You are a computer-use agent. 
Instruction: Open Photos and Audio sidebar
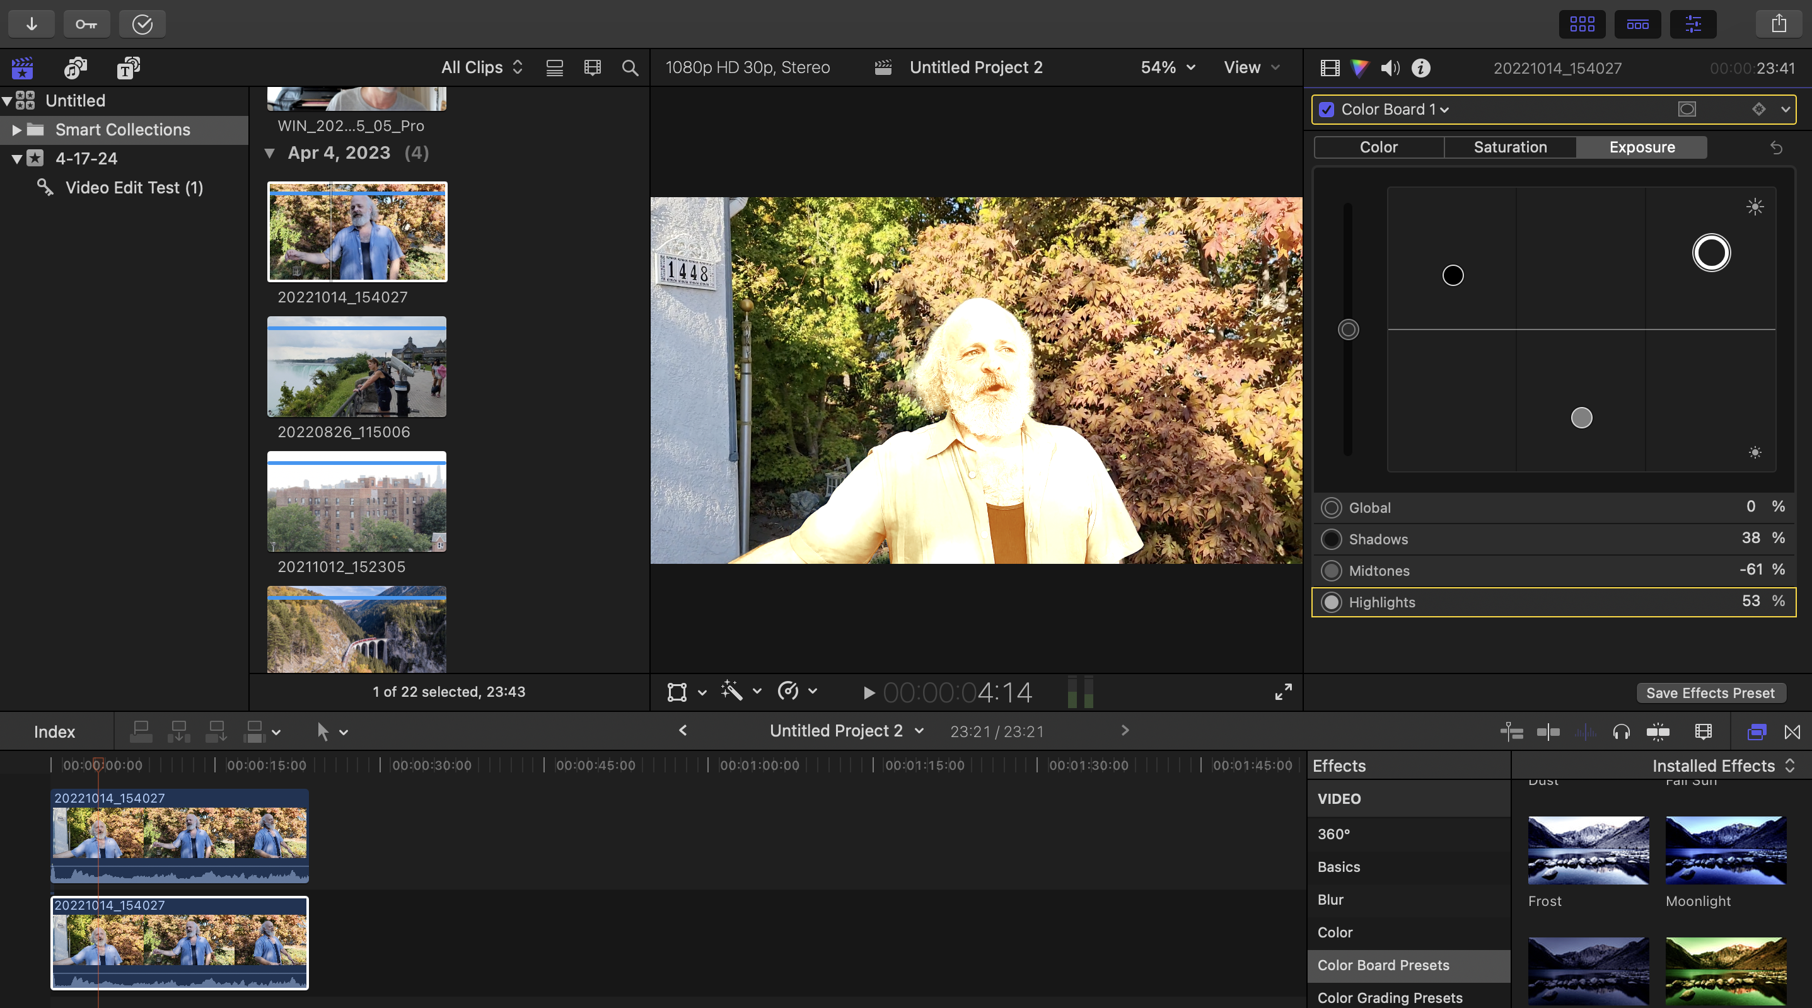[75, 67]
